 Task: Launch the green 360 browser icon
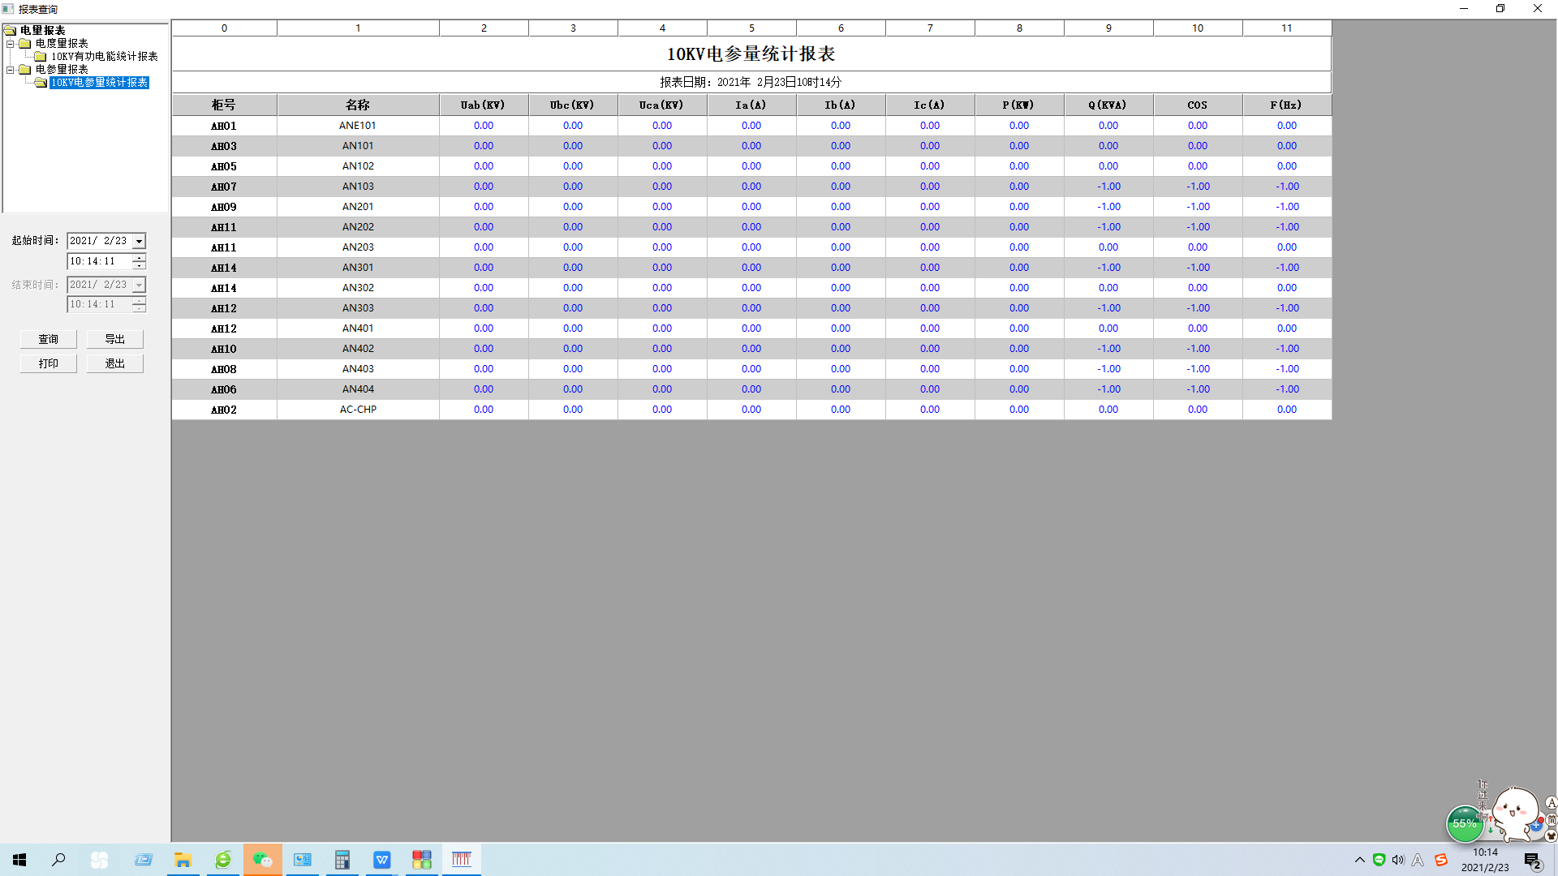223,860
